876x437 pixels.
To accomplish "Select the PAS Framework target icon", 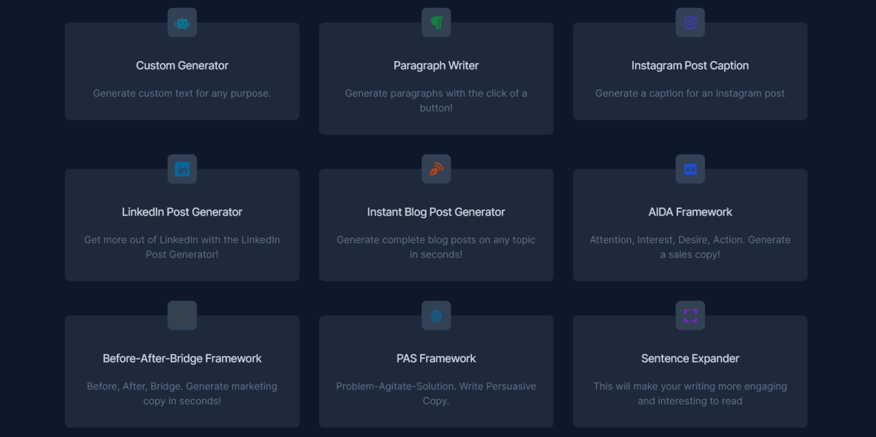I will (436, 315).
